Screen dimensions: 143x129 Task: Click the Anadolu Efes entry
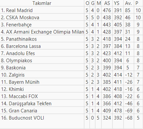coord(18,53)
